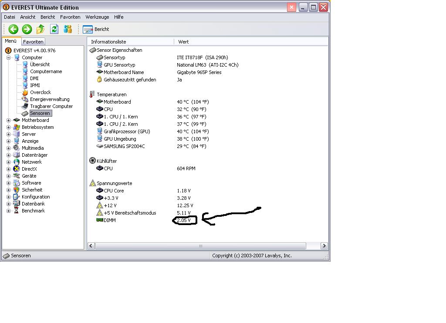The width and height of the screenshot is (446, 323).
Task: Click the Benchmark hourglass icon in tree
Action: (17, 211)
